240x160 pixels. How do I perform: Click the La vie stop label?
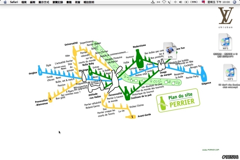tap(121, 111)
